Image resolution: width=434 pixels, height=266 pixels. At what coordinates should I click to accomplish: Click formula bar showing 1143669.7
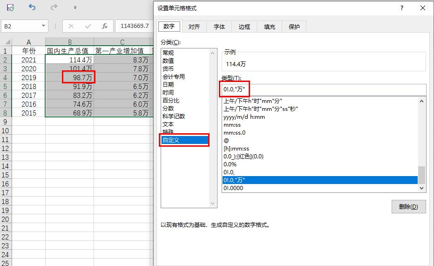pos(135,26)
